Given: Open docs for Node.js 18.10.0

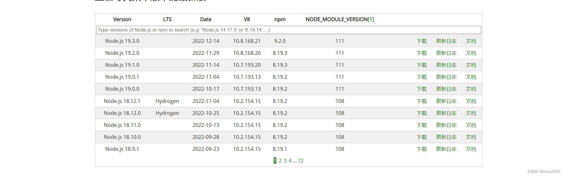Looking at the screenshot, I should click(x=471, y=137).
